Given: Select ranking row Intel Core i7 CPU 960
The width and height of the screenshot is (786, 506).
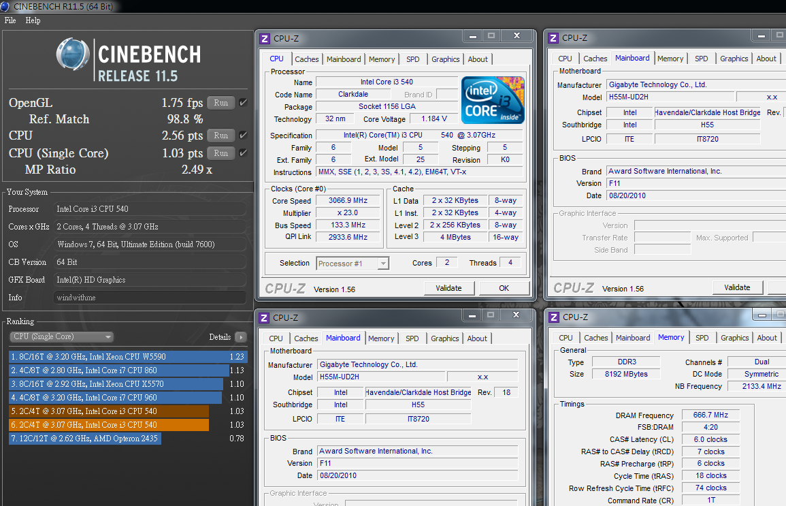Looking at the screenshot, I should pyautogui.click(x=128, y=397).
